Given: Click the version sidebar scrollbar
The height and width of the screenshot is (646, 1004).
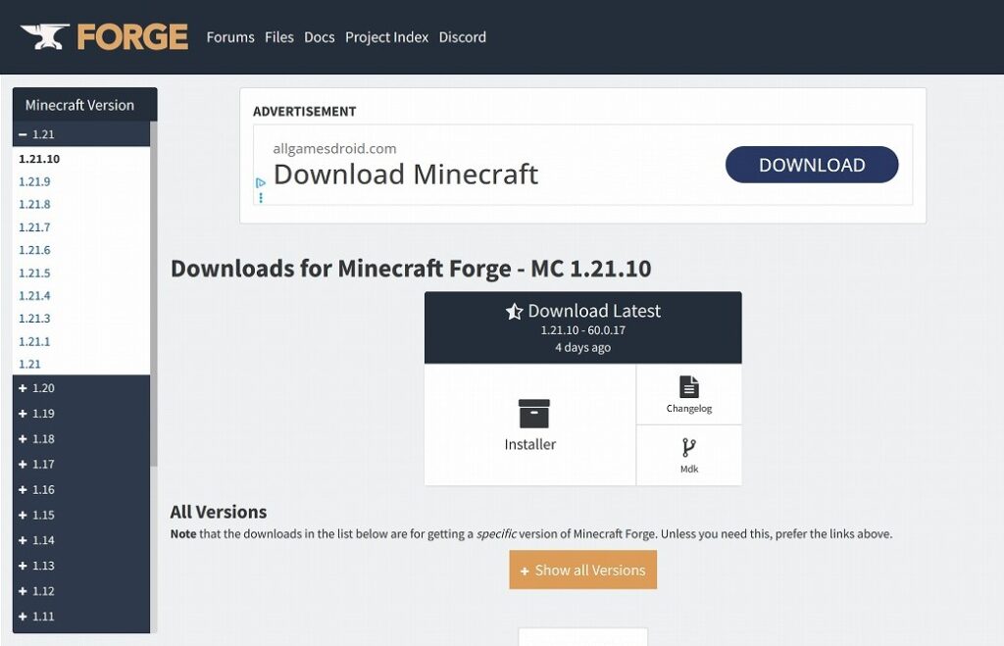Looking at the screenshot, I should tap(154, 294).
